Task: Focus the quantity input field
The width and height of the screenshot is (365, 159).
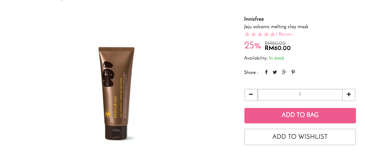Action: tap(300, 95)
